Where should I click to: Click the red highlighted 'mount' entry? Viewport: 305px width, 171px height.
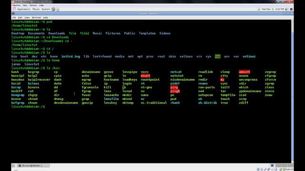pos(145,76)
